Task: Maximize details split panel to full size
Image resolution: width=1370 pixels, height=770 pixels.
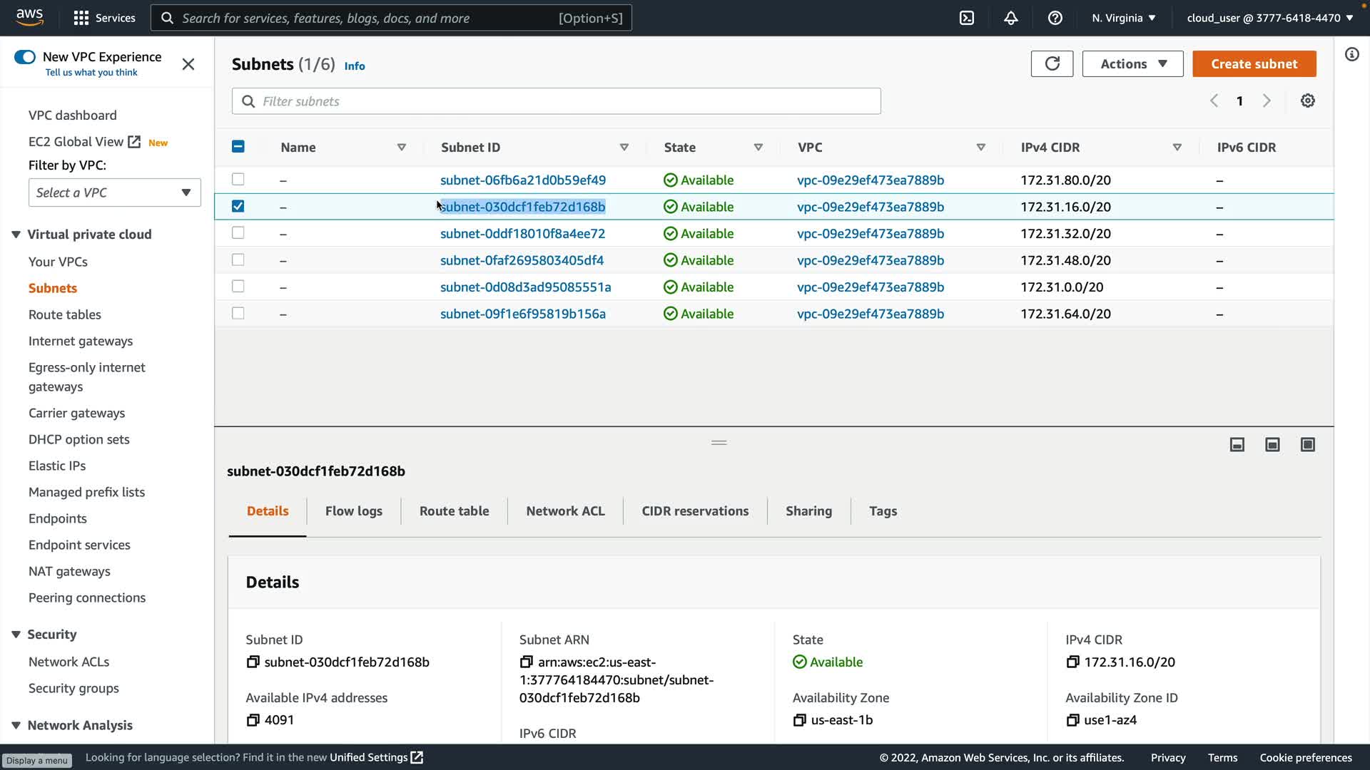Action: pos(1307,445)
